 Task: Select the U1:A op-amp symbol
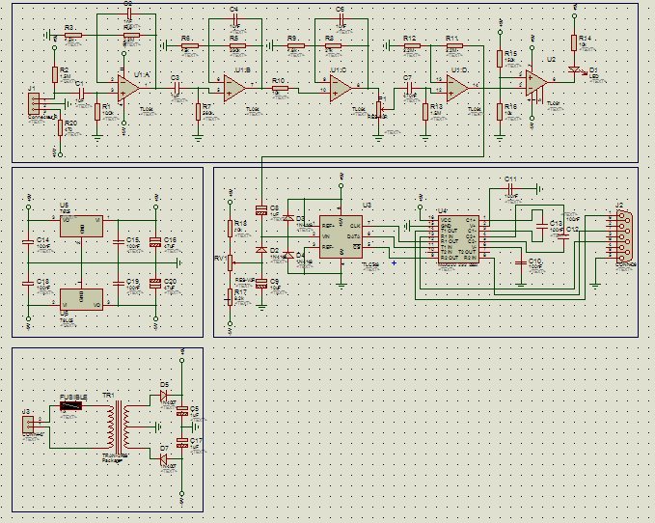click(128, 89)
